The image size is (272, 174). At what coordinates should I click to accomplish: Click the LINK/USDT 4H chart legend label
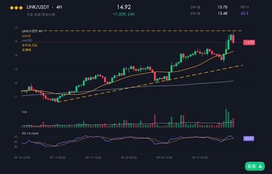[x=32, y=31]
